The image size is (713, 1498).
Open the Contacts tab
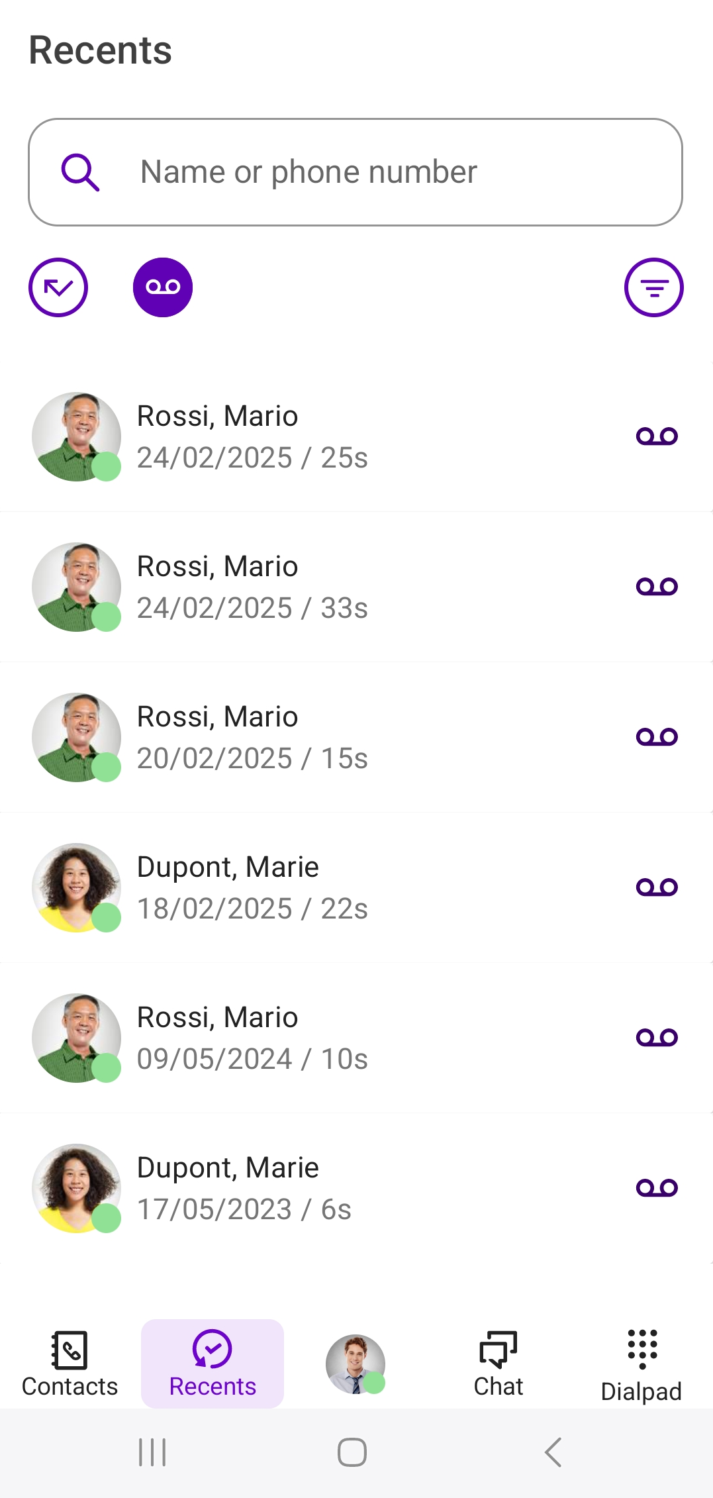tap(70, 1364)
